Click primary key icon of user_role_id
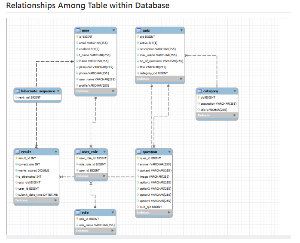 [77, 158]
